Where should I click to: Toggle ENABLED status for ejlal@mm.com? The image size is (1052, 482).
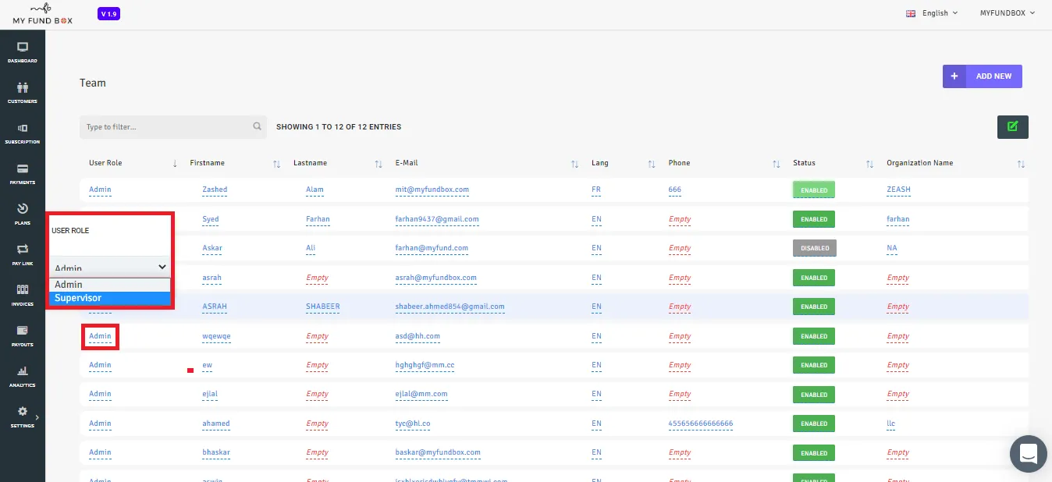point(814,395)
